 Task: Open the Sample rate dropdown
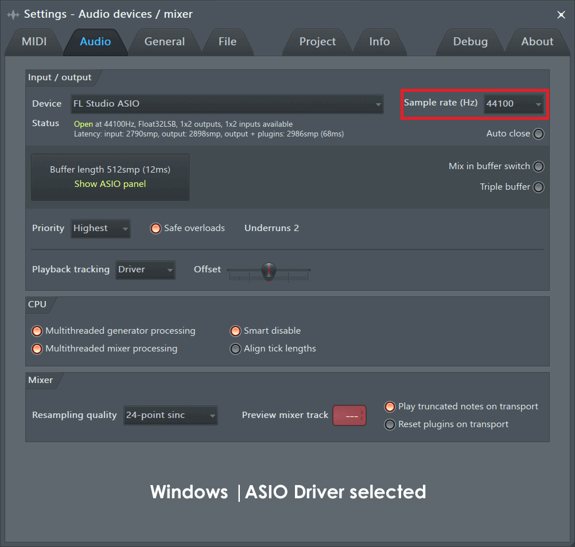[x=514, y=104]
